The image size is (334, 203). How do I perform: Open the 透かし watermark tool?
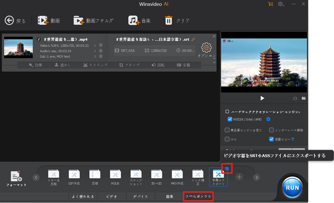coord(62,65)
